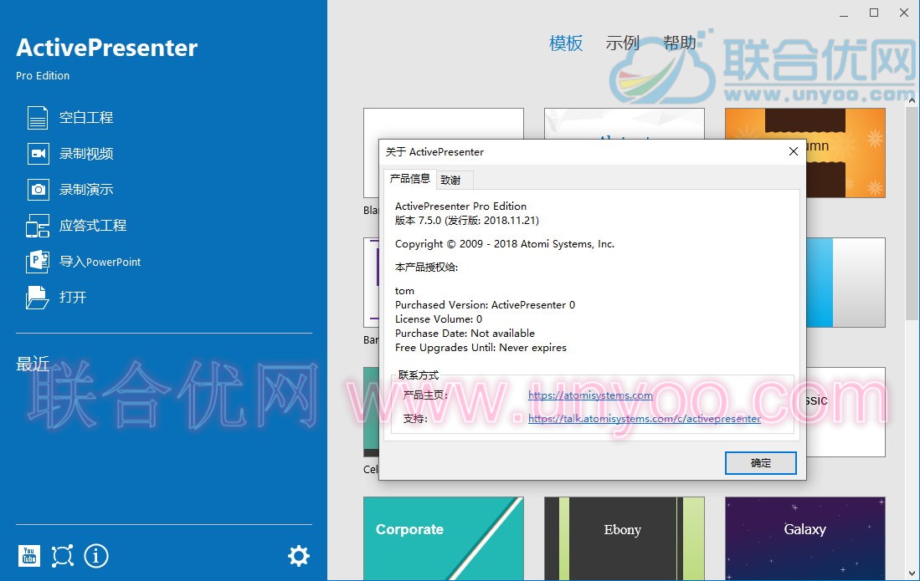Screen dimensions: 920x581
Task: Open the talk.atomisystems.com support link
Action: pos(645,419)
